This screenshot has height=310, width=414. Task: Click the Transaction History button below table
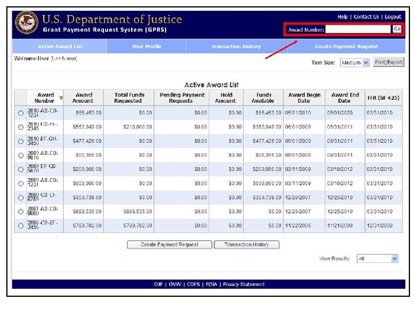tap(247, 245)
